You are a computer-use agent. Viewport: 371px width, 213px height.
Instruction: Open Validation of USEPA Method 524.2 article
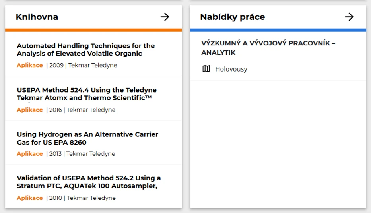(88, 182)
